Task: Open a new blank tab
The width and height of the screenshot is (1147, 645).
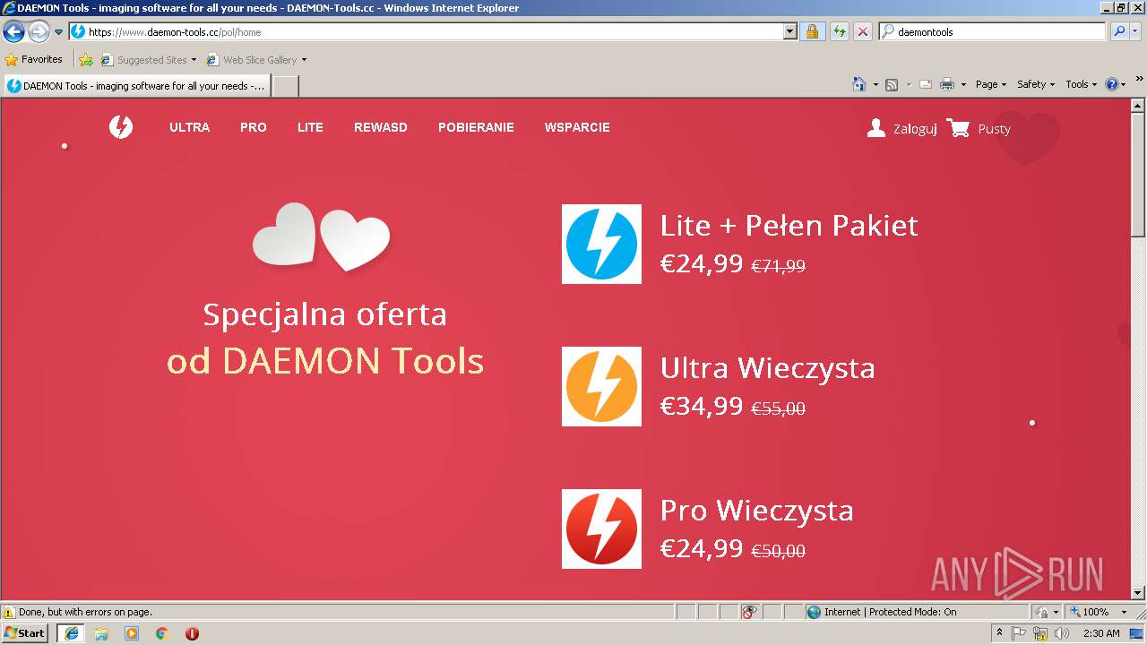Action: tap(285, 86)
